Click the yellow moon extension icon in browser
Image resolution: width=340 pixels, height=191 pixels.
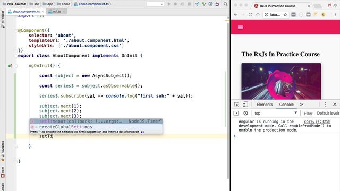[x=324, y=15]
